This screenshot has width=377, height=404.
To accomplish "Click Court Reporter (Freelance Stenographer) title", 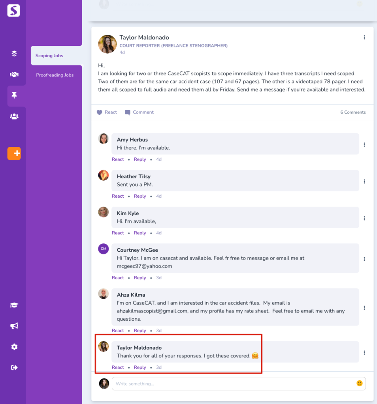I will click(x=173, y=46).
